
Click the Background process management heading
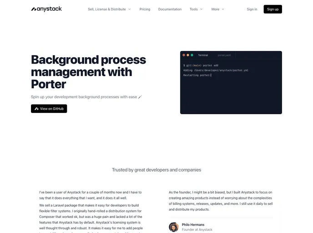[88, 72]
